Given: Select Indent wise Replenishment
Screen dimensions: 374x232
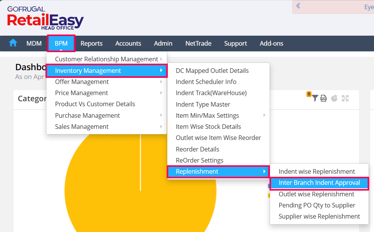Looking at the screenshot, I should pyautogui.click(x=320, y=171).
